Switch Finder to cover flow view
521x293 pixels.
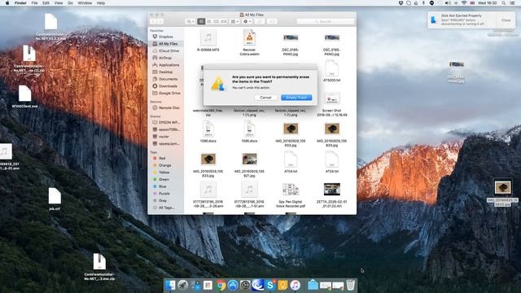pyautogui.click(x=224, y=22)
